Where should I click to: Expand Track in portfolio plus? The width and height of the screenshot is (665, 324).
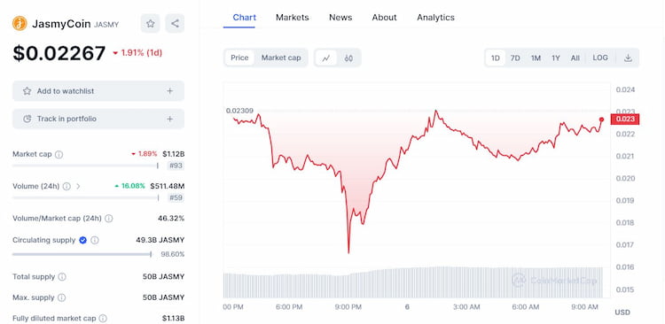(x=169, y=119)
